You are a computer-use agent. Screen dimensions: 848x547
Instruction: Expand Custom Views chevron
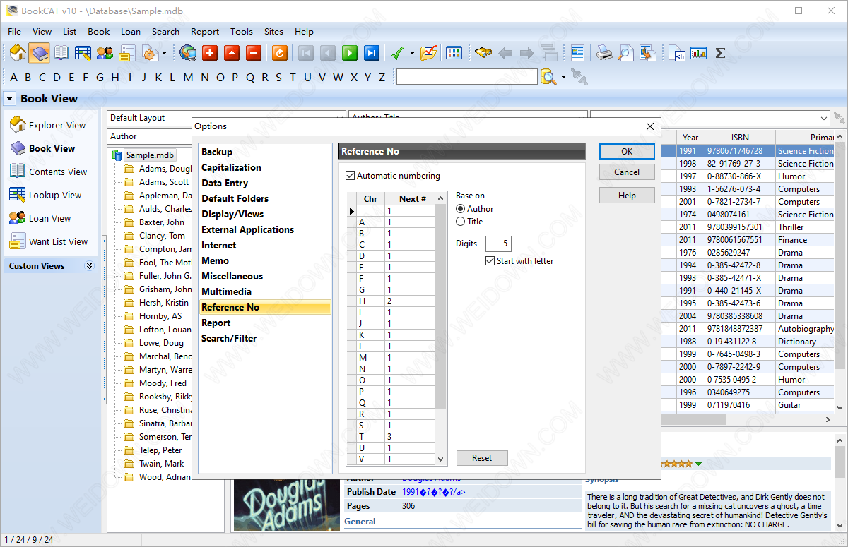[x=89, y=266]
